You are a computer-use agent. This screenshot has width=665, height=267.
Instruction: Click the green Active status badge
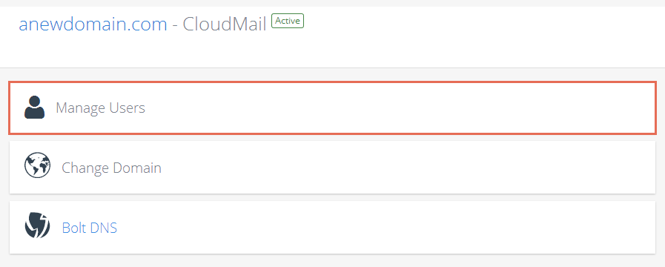click(x=288, y=20)
